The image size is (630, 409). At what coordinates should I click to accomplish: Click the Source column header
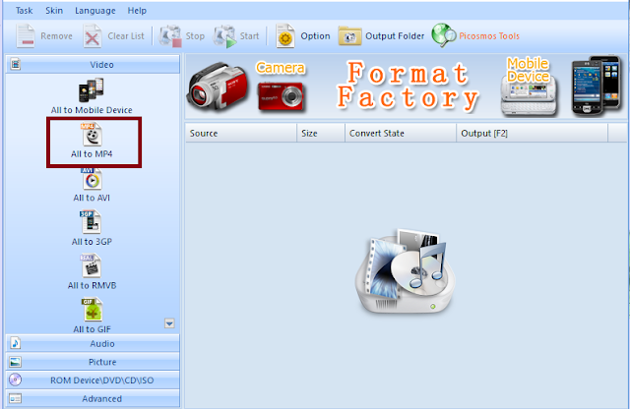click(241, 134)
